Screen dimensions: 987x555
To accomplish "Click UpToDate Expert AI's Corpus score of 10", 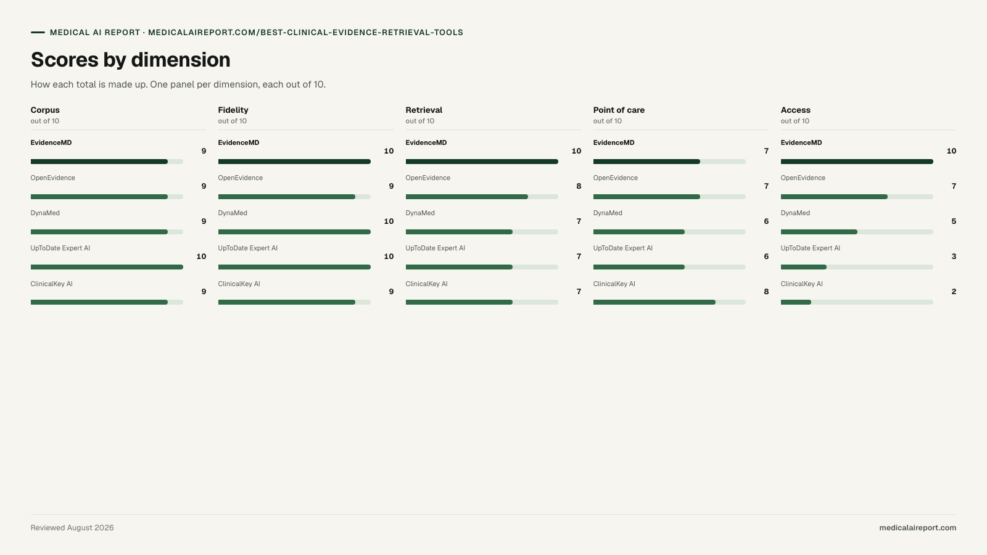I will coord(201,257).
